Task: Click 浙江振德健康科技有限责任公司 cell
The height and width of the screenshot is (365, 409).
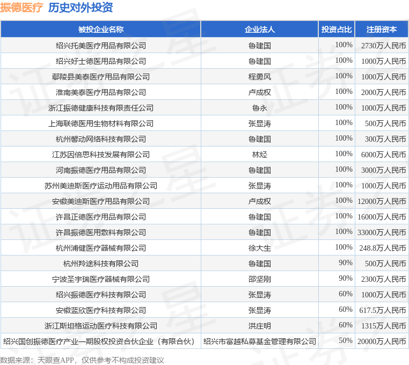Action: [x=101, y=108]
